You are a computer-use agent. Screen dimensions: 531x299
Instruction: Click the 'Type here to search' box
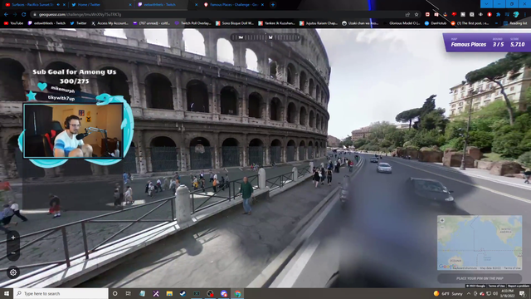pos(61,293)
